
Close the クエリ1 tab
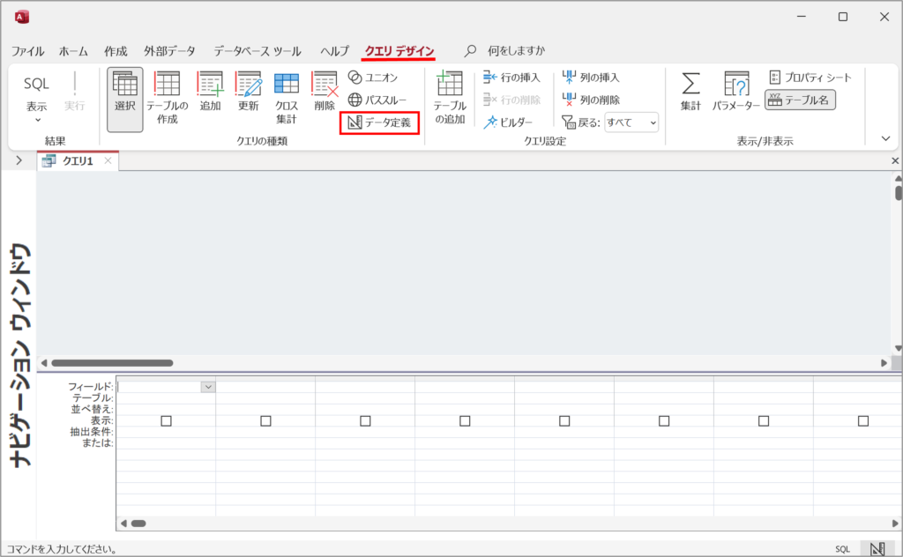tap(108, 160)
